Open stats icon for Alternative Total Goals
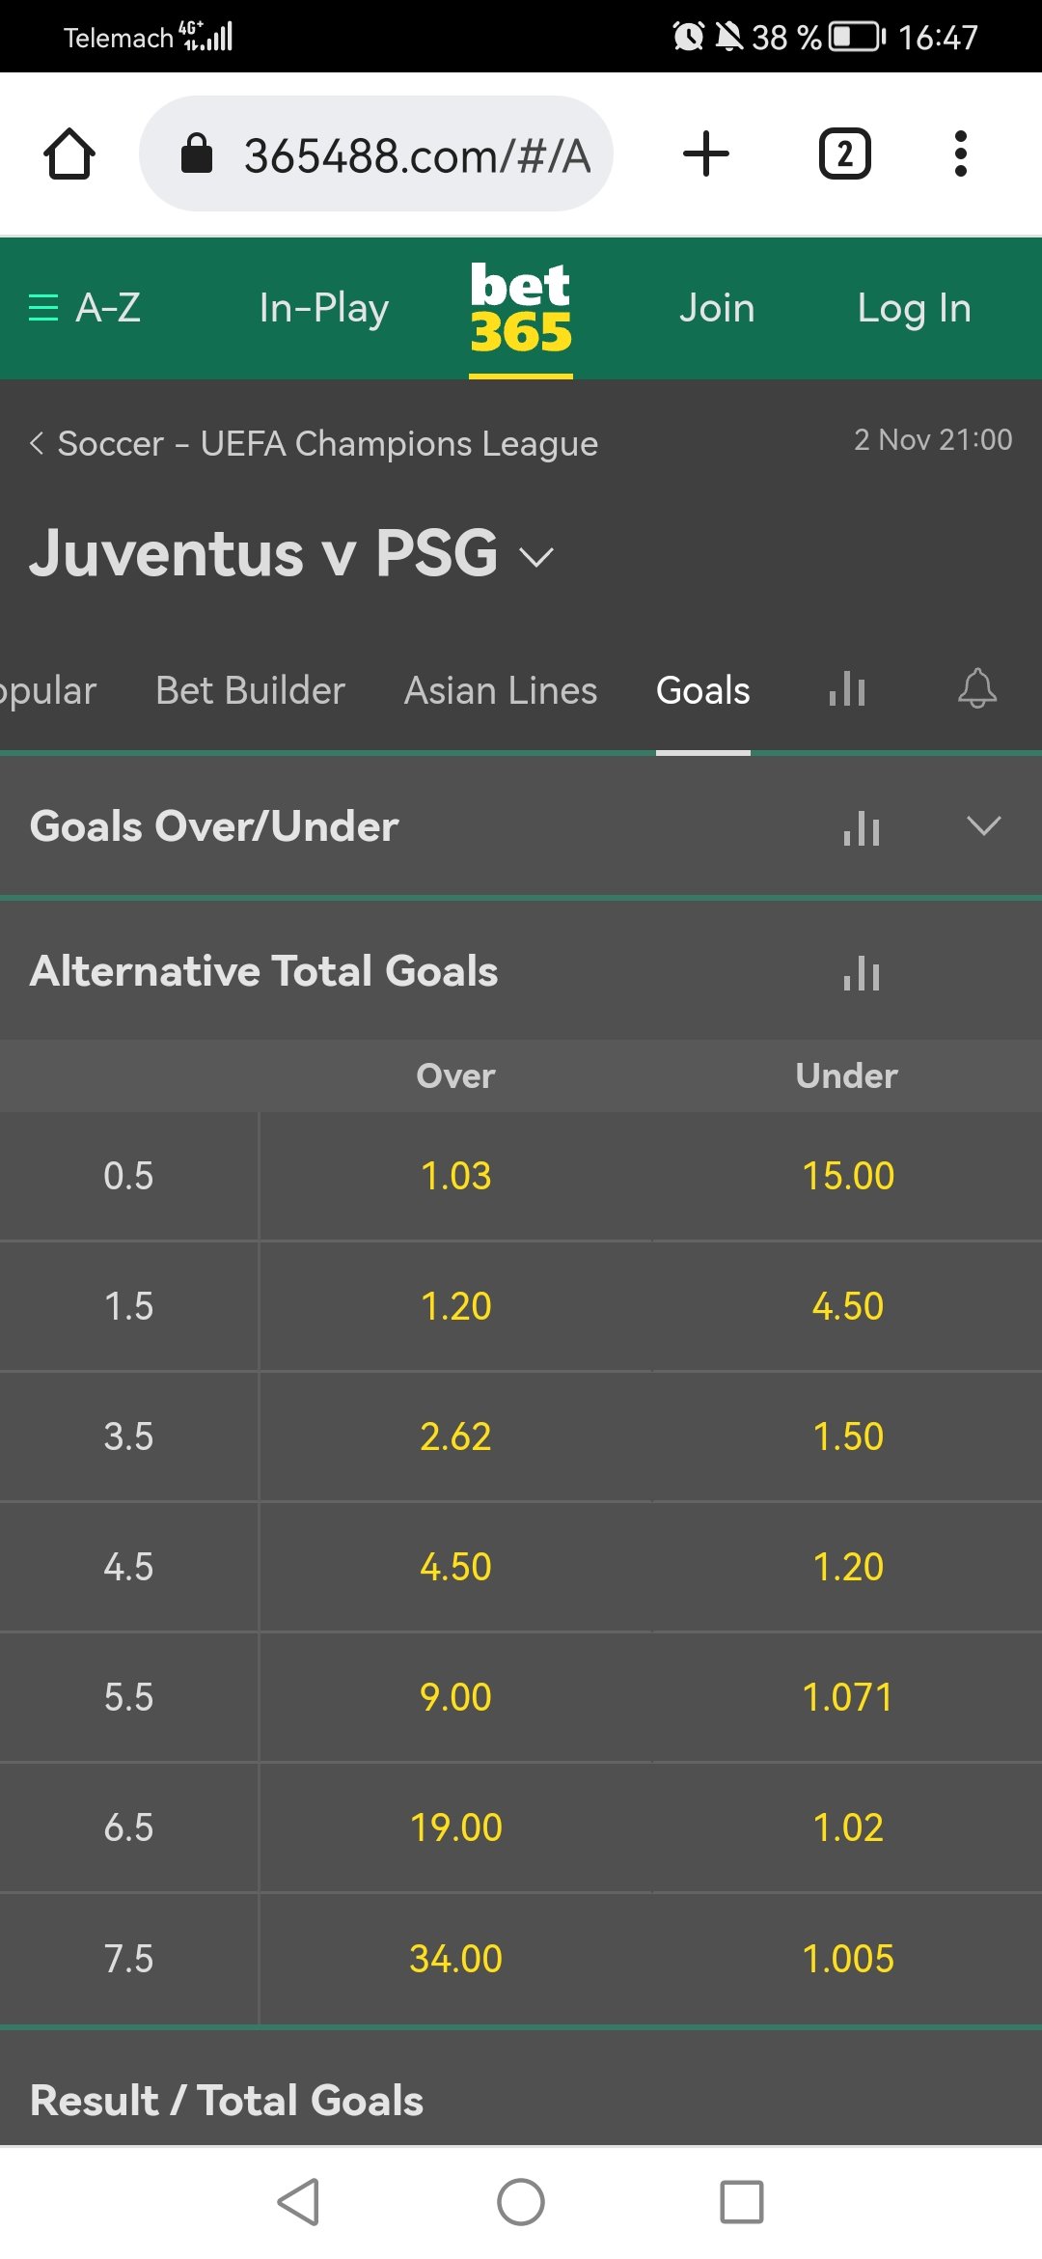 (861, 972)
